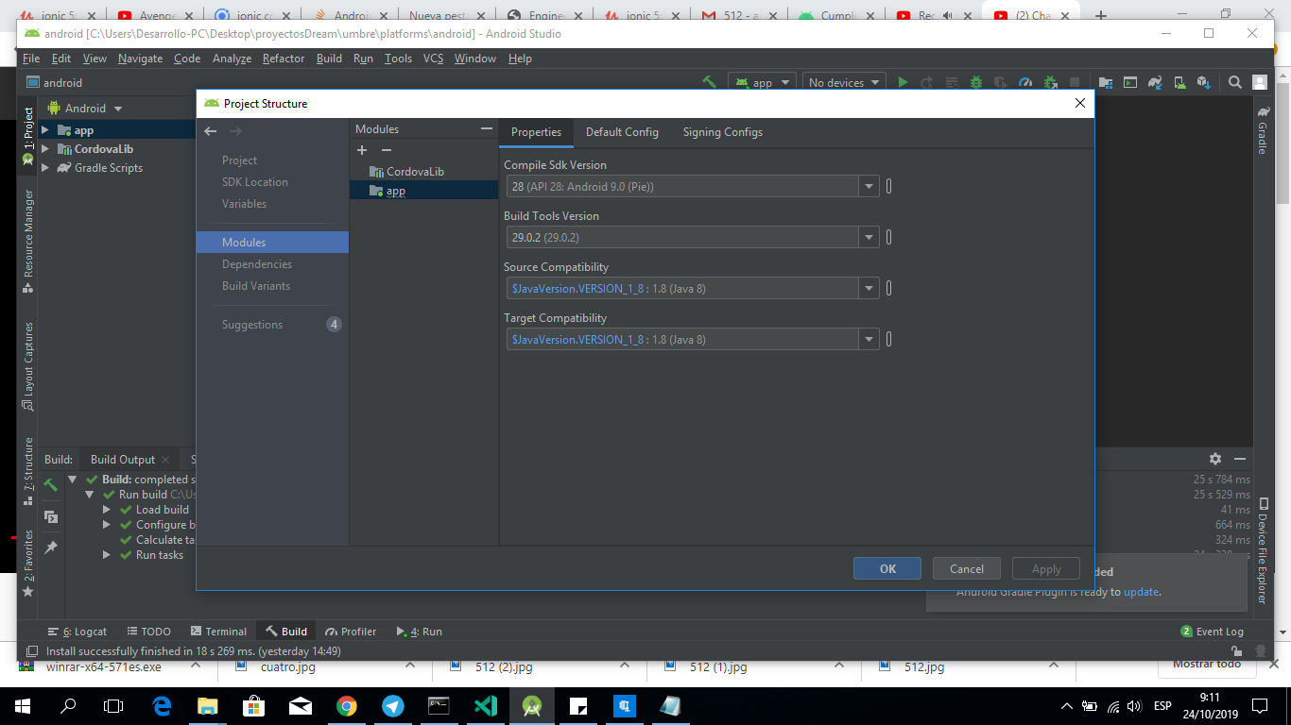Switch to the Default Config tab

click(622, 132)
